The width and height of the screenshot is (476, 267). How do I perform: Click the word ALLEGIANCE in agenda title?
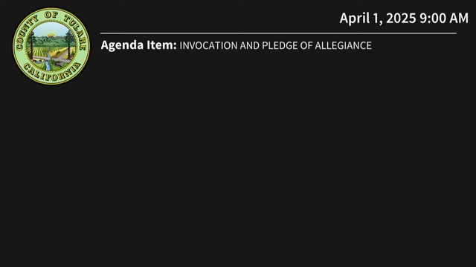tap(343, 46)
